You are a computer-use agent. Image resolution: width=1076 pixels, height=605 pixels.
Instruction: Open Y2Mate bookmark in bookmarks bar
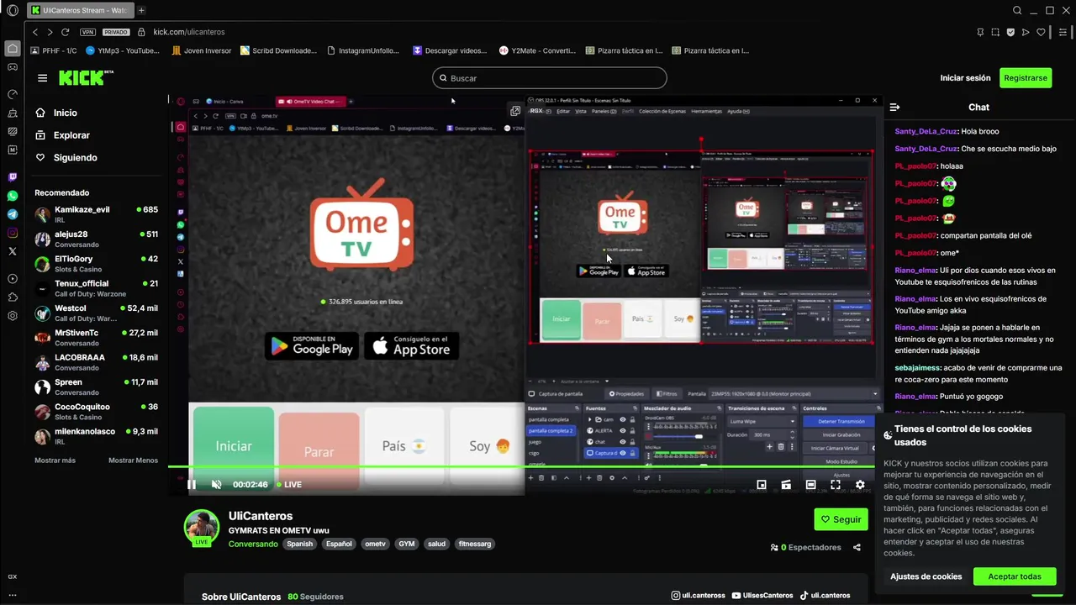537,50
